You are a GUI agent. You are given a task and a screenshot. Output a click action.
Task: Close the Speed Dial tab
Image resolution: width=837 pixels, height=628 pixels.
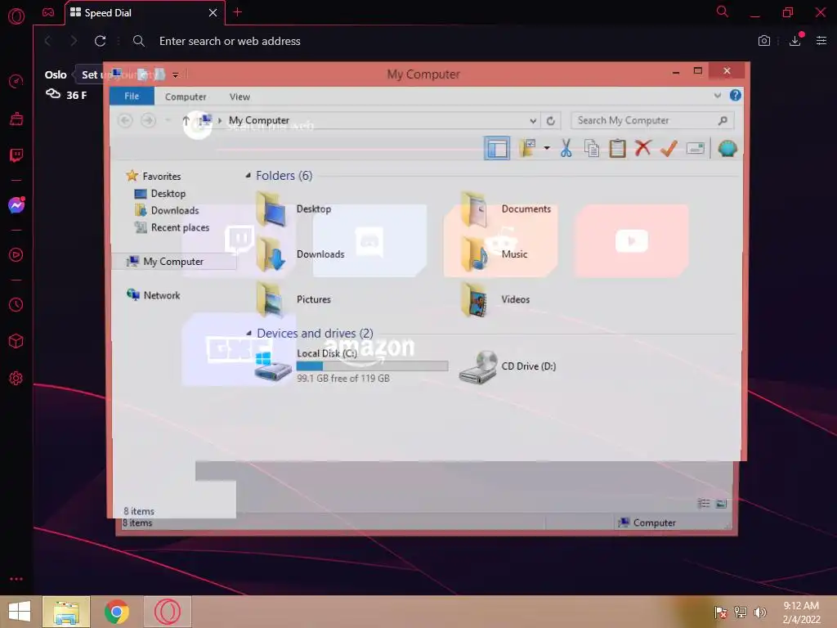[213, 12]
